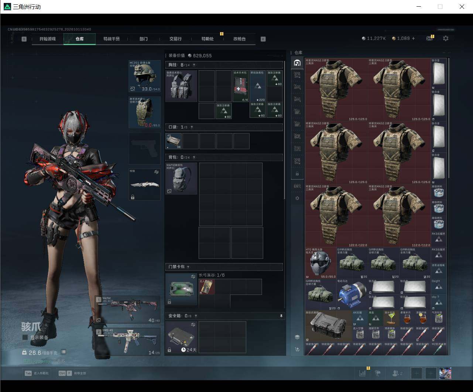Click the sort items icon below layers

297,350
